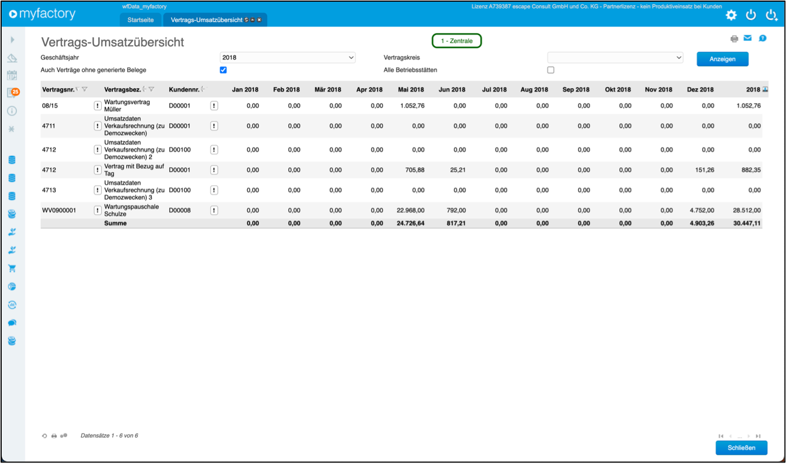Click the printer icon beside the mail icon
The height and width of the screenshot is (466, 788).
coord(734,39)
